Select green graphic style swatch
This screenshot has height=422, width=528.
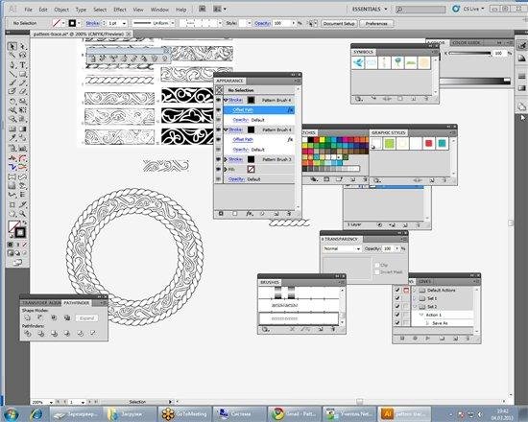point(389,143)
